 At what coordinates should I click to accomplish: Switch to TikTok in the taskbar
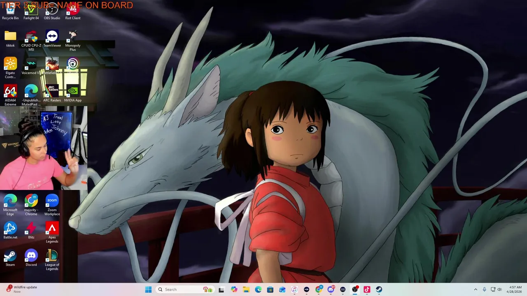[367, 289]
